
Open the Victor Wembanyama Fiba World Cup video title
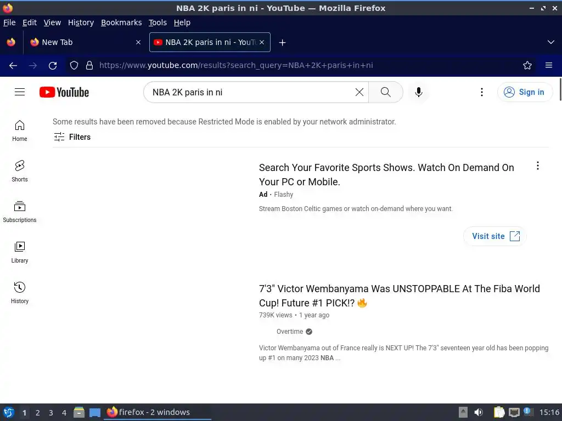click(x=400, y=295)
